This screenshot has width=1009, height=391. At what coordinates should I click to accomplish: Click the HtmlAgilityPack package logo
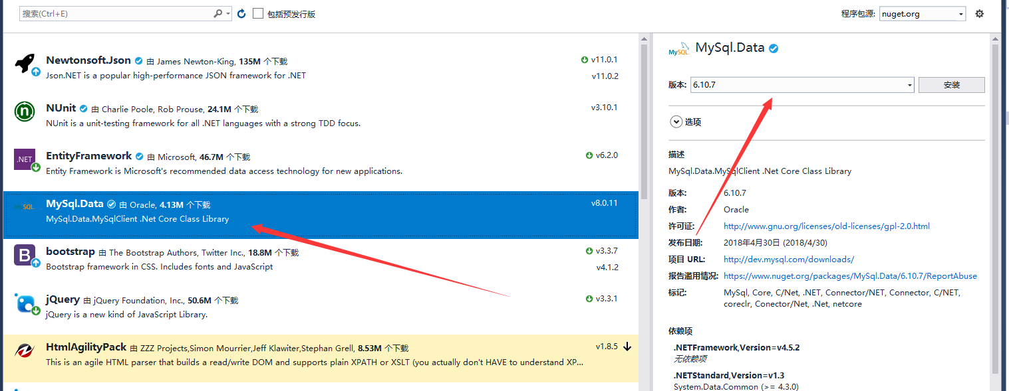pyautogui.click(x=25, y=351)
